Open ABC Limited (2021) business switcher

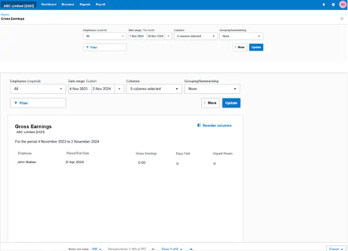pos(19,5)
